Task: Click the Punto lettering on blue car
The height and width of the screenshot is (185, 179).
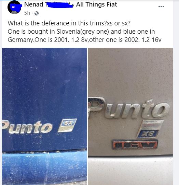Action: click(x=27, y=127)
